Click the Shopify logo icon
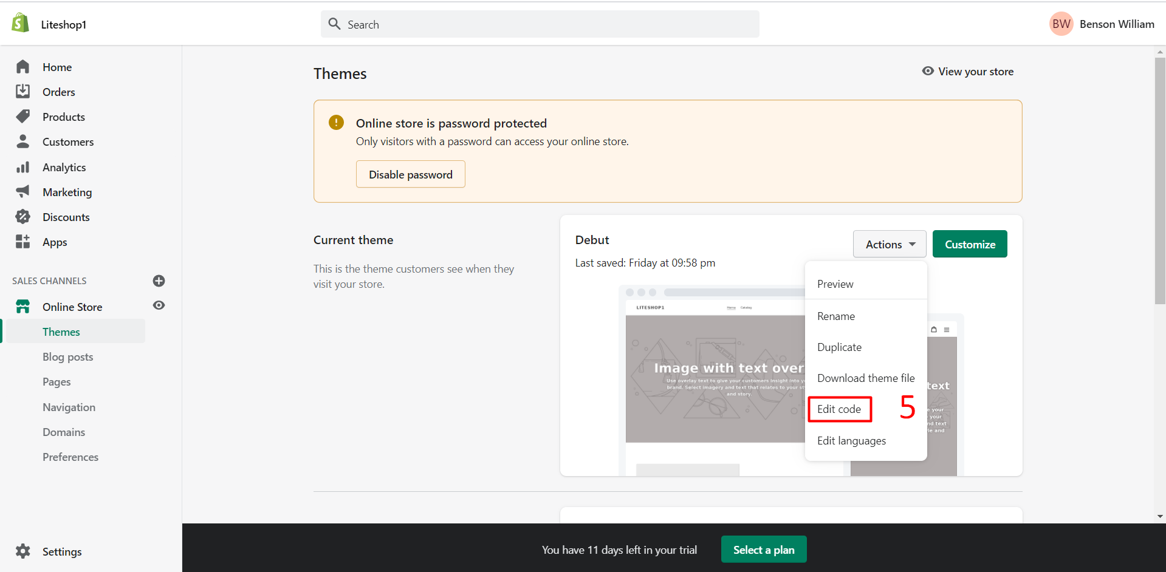 tap(21, 23)
